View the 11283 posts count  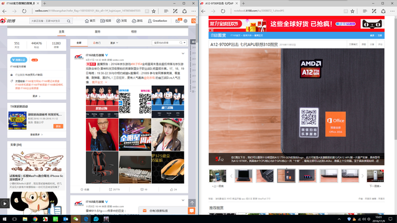[x=56, y=45]
